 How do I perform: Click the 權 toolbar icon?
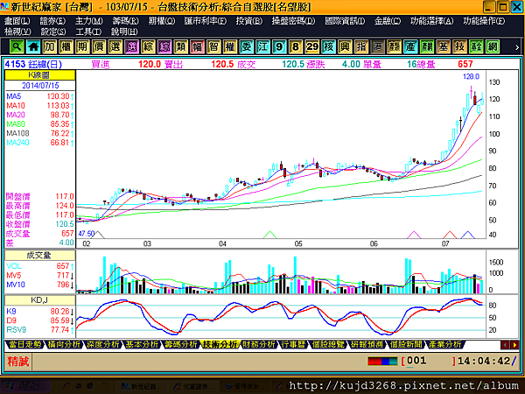click(230, 46)
